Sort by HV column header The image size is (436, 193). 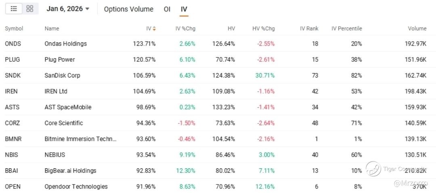pos(231,29)
